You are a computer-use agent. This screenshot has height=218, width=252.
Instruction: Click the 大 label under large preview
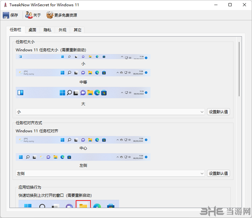[x=83, y=104]
